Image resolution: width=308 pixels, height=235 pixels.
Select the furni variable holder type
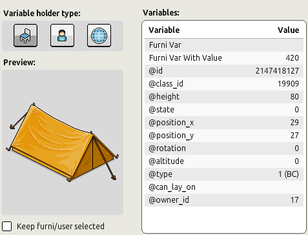pos(25,36)
